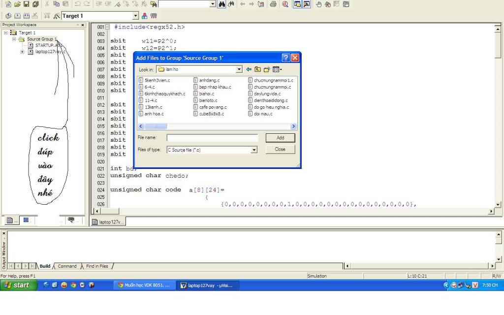Open the laptop127vay µVision taskbar button

pos(208,285)
